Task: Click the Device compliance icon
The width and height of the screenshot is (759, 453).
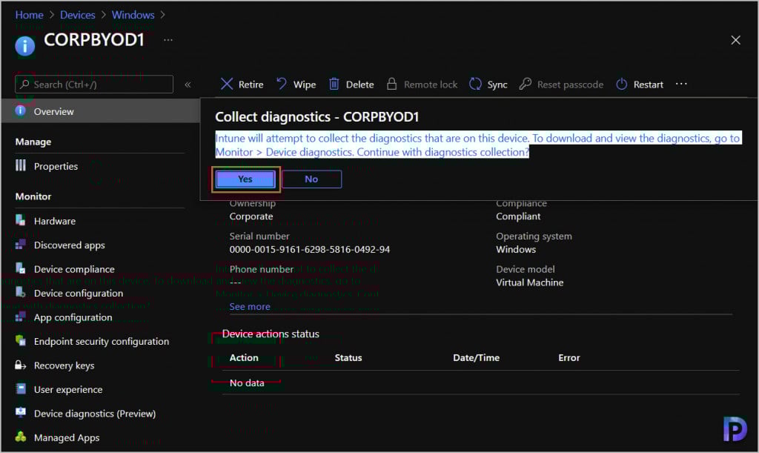Action: (x=20, y=268)
